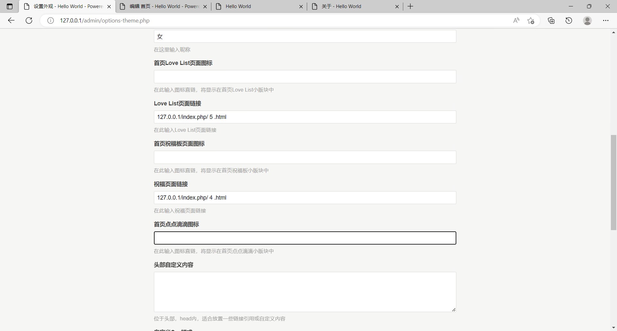Click the hint about 首页Love List小版块中

tap(214, 90)
